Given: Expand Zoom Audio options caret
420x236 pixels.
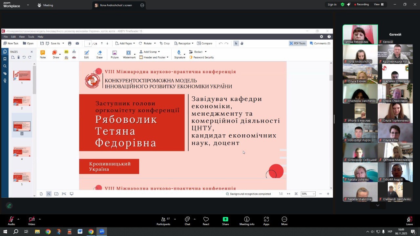Looking at the screenshot, I should click(x=18, y=219).
